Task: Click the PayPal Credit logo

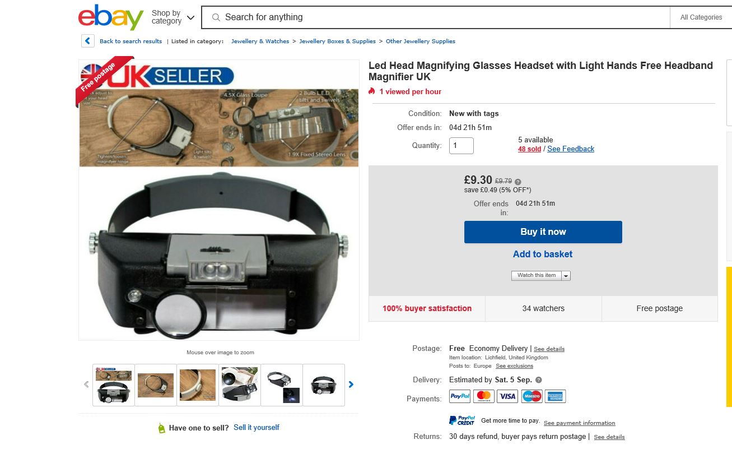Action: tap(463, 420)
